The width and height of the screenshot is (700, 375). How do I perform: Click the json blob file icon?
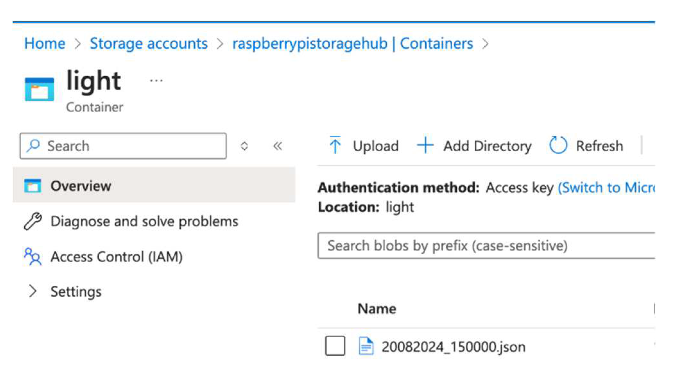point(366,346)
